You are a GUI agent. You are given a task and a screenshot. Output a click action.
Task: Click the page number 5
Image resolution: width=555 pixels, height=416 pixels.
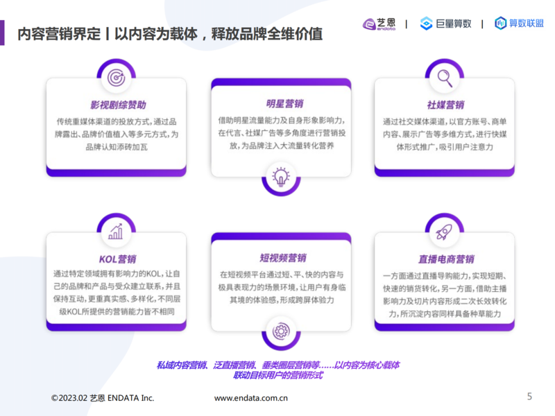pyautogui.click(x=530, y=397)
